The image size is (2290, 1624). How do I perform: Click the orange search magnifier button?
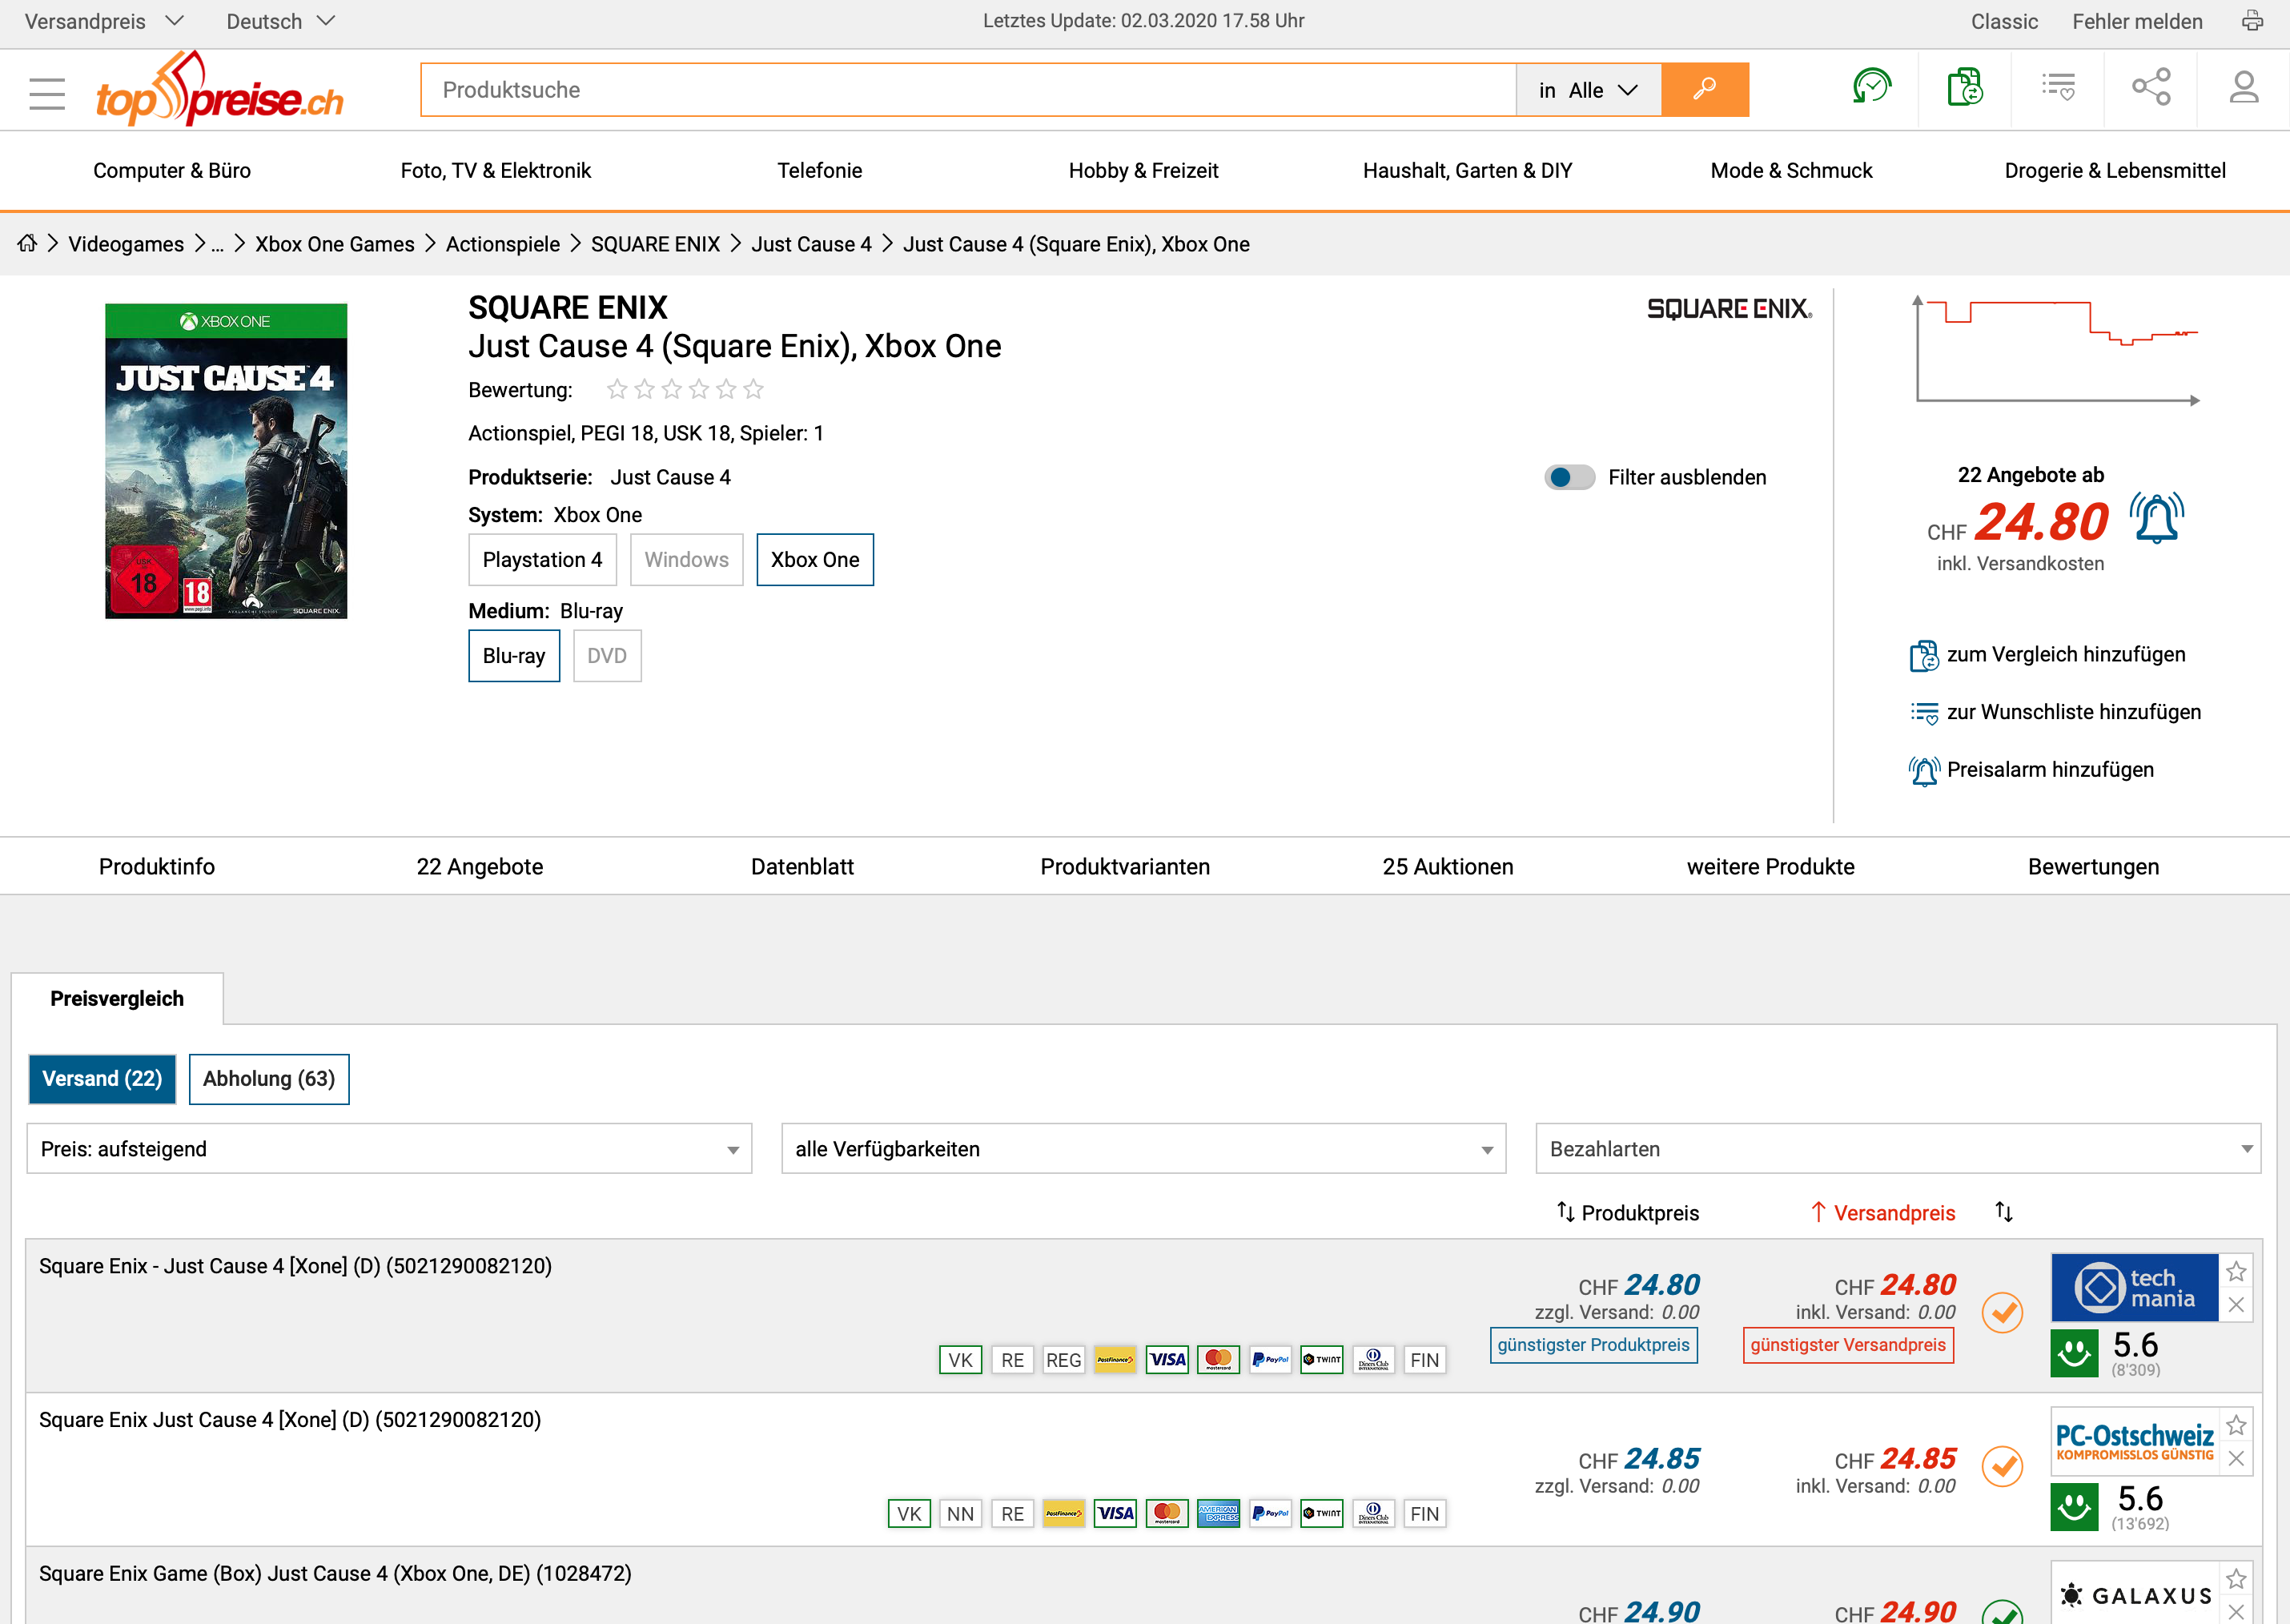(x=1704, y=90)
